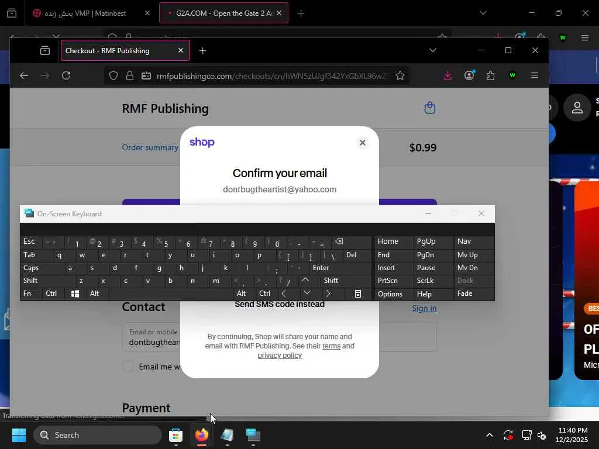Open the list all tabs dropdown in Checkout window
Image resolution: width=599 pixels, height=449 pixels.
click(x=433, y=50)
